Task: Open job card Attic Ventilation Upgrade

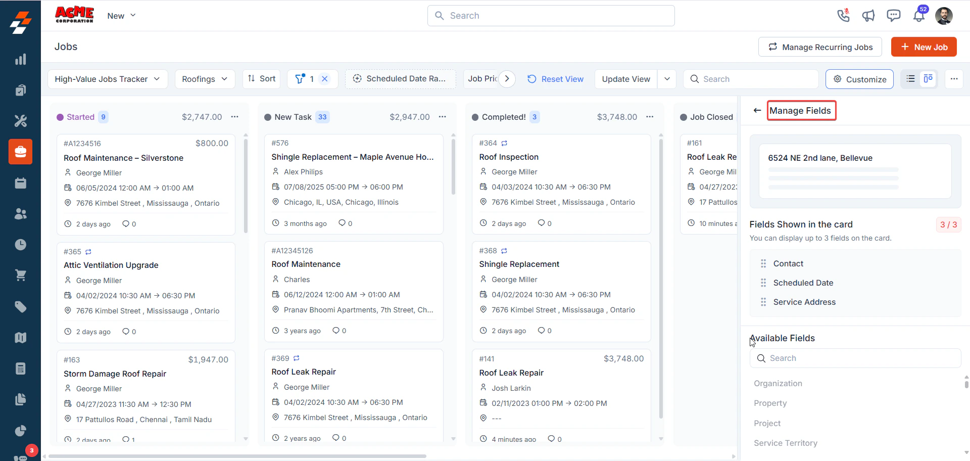Action: (x=146, y=292)
